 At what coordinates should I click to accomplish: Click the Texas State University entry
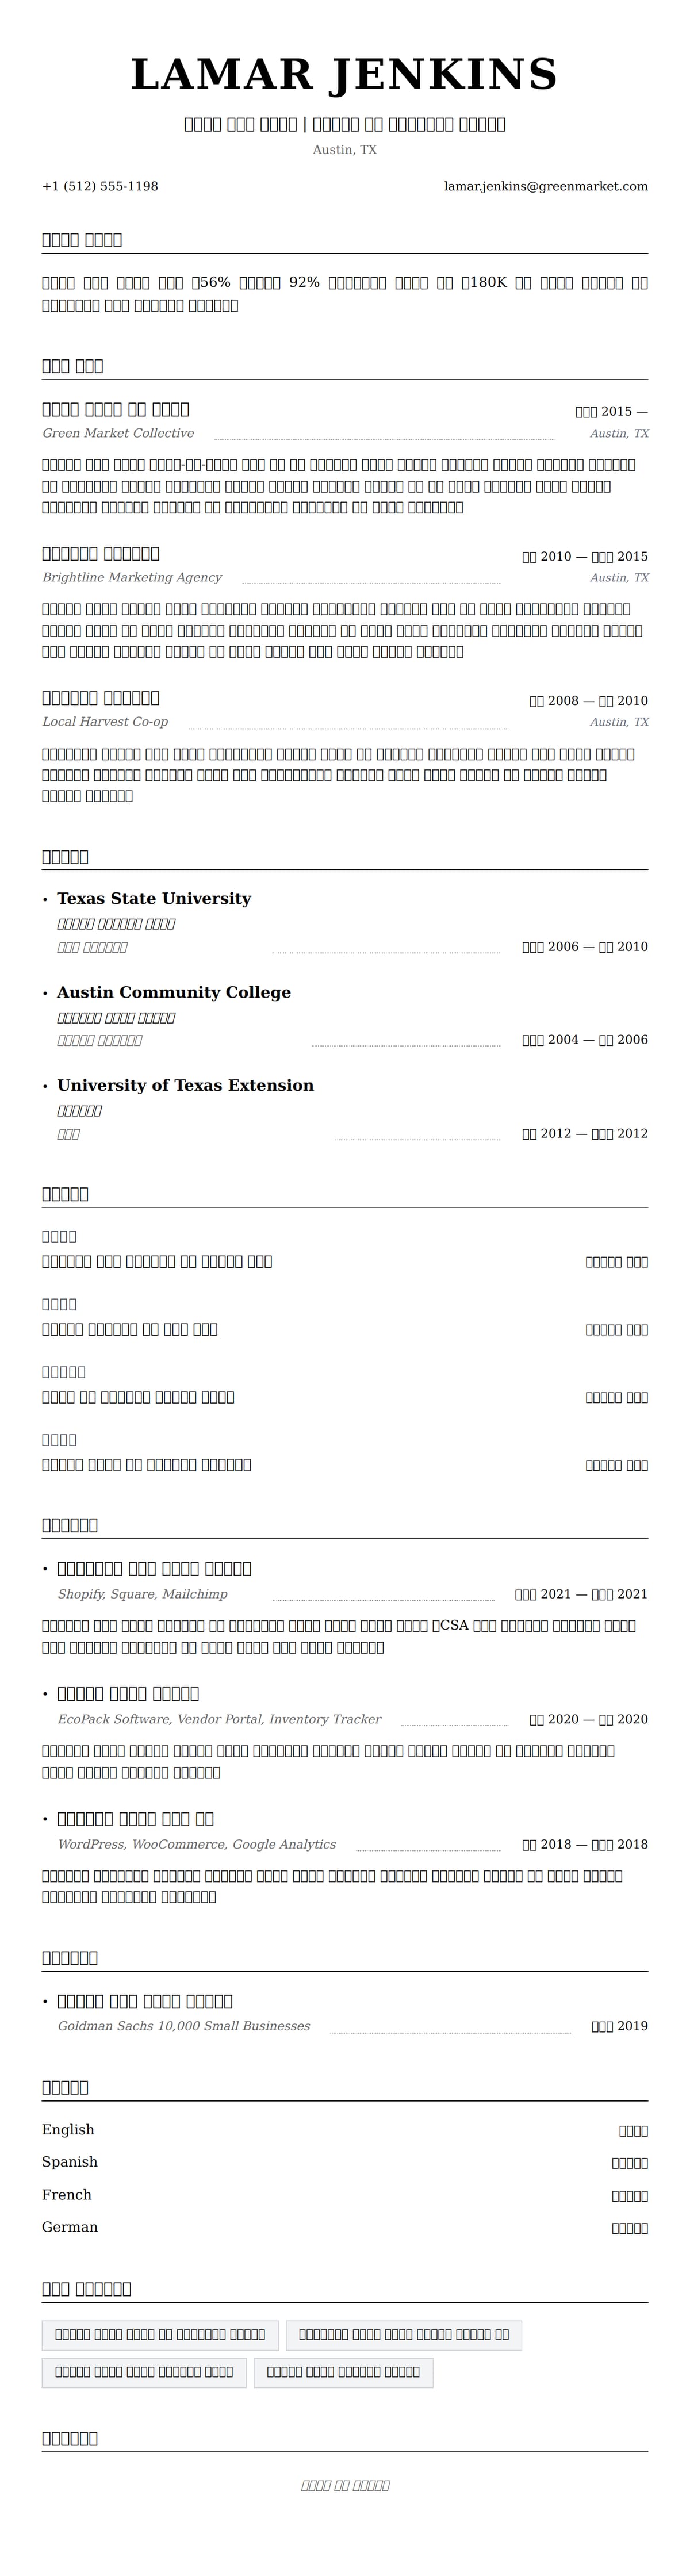pyautogui.click(x=154, y=899)
